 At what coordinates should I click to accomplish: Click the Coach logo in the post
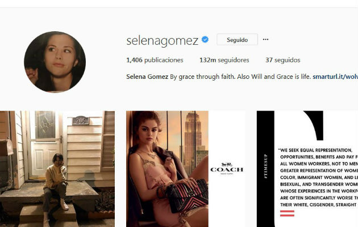[x=227, y=168]
